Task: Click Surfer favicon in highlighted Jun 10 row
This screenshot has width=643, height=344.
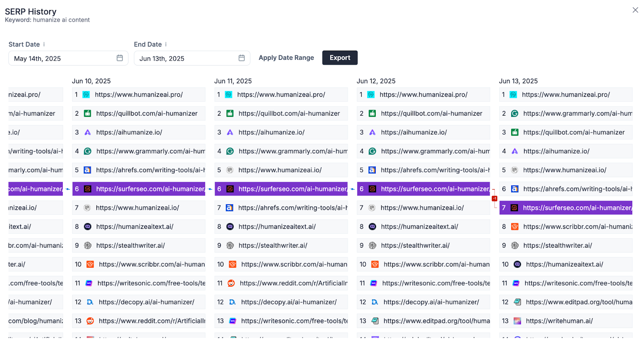Action: [x=88, y=189]
